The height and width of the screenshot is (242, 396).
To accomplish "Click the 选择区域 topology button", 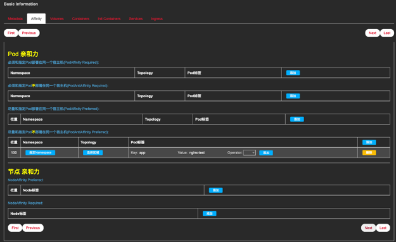I will [x=93, y=153].
